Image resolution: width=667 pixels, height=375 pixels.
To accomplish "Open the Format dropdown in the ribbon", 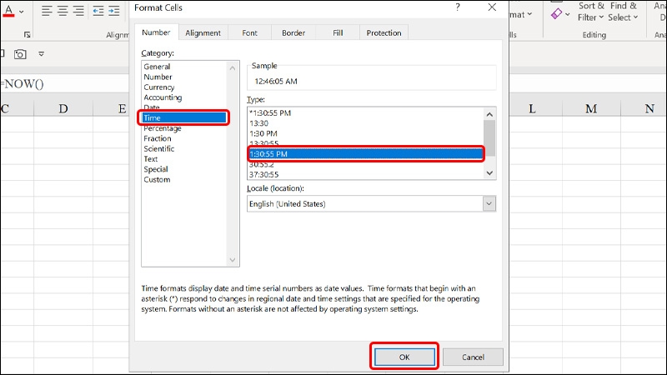I will tap(522, 14).
